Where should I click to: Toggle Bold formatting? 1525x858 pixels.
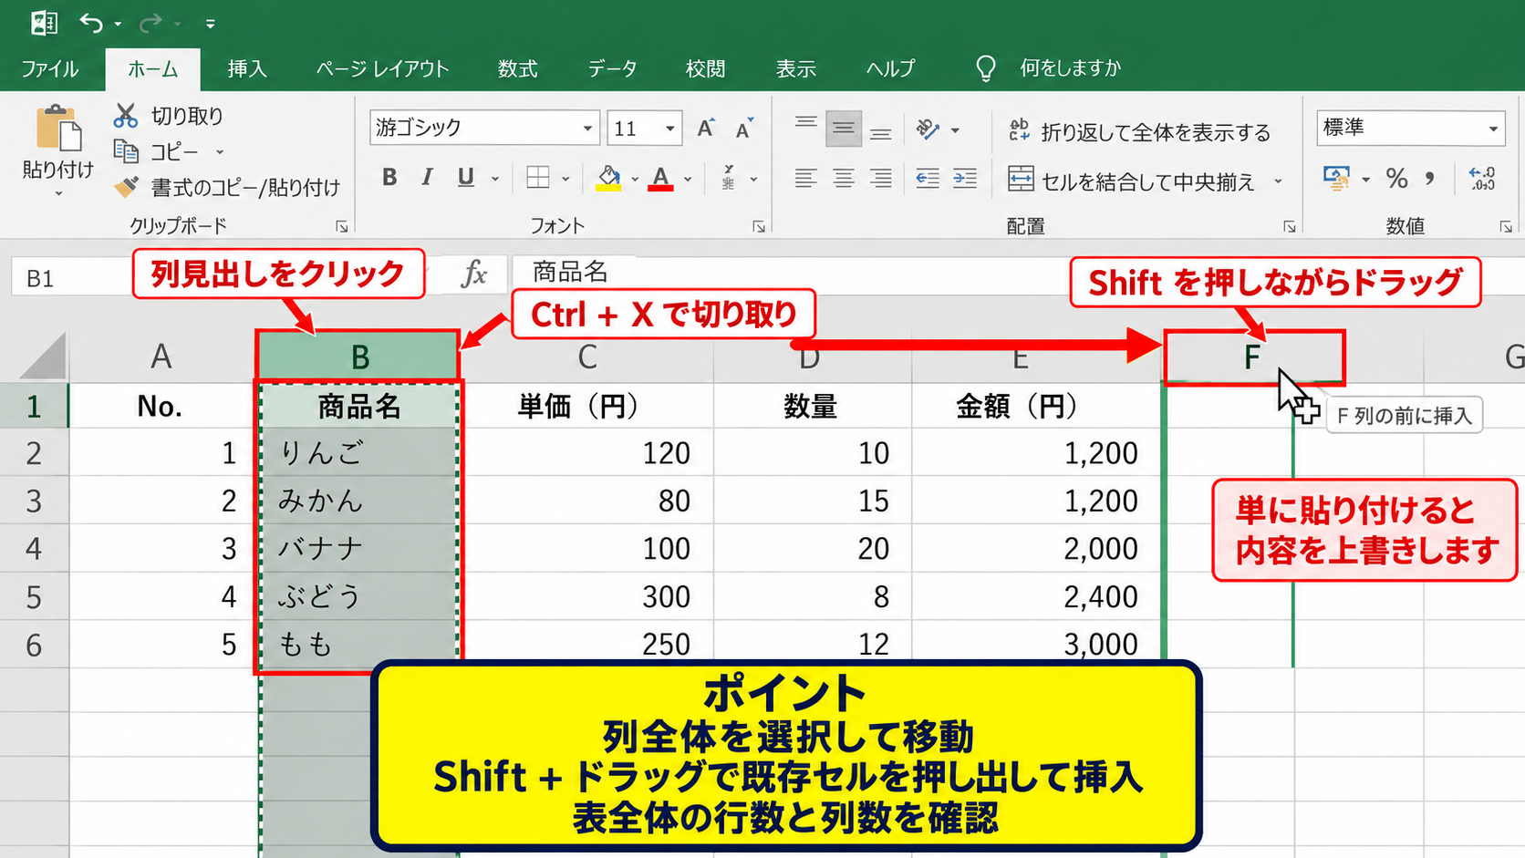(x=389, y=178)
